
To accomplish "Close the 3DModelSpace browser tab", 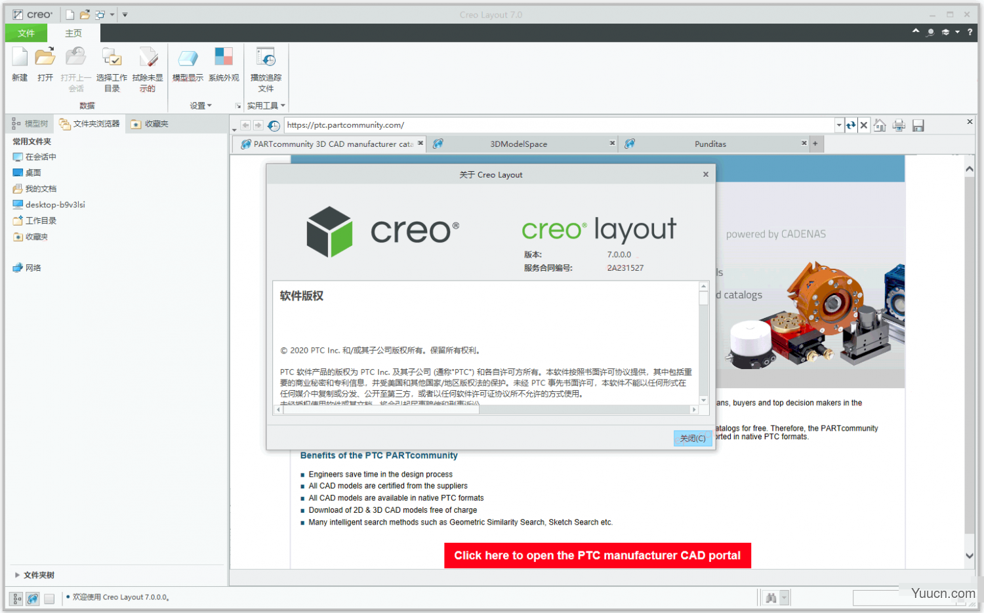I will [x=612, y=143].
